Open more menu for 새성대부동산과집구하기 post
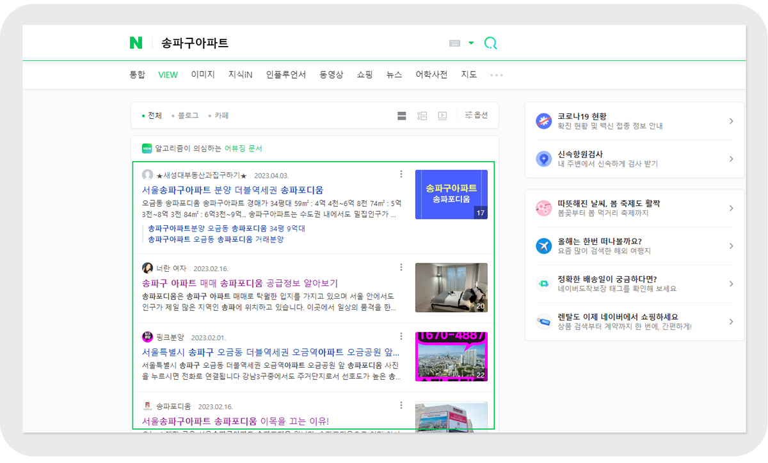This screenshot has height=463, width=768. (x=401, y=175)
